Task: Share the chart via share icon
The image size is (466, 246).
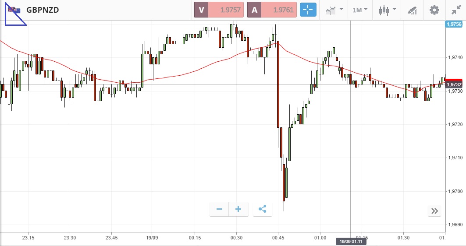Action: click(262, 209)
